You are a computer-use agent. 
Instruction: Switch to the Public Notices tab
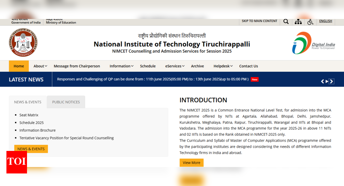coord(66,102)
